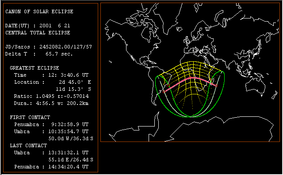This screenshot has height=175, width=283.
Task: Click the Delta T 65.7 sec. entry
Action: pyautogui.click(x=39, y=54)
